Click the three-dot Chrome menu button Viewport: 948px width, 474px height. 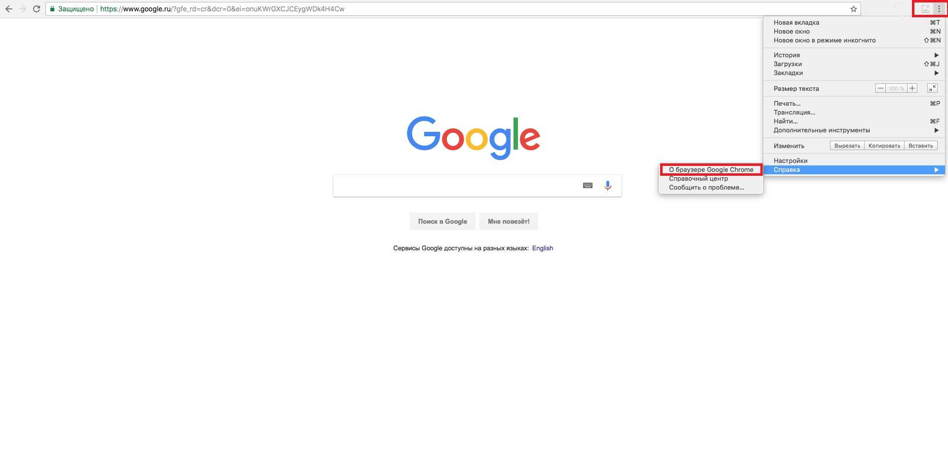point(939,9)
